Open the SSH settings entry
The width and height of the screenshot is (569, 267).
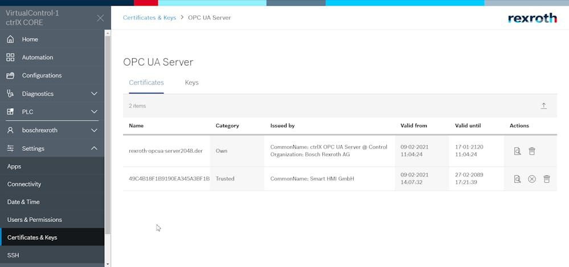52,256
